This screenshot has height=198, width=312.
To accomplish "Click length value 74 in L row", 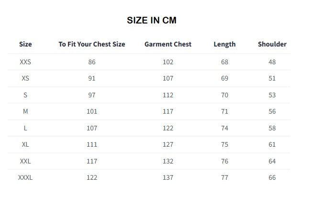I will click(x=224, y=128).
